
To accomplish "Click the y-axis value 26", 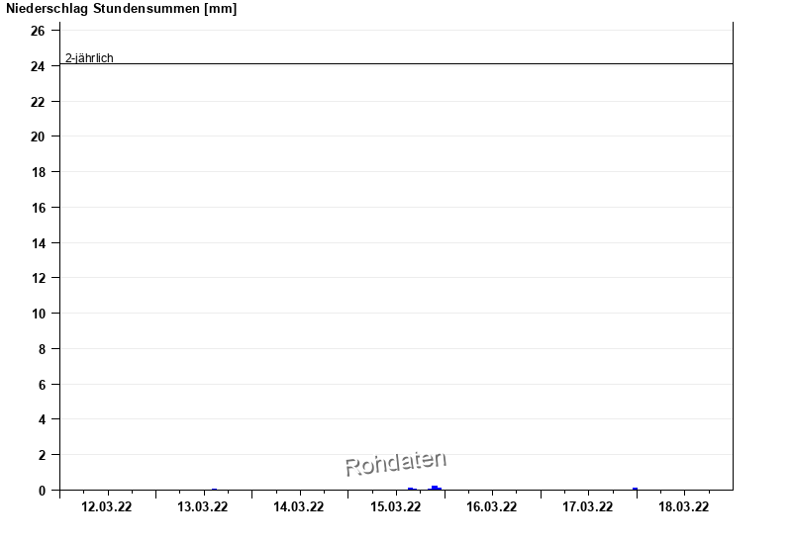I will [x=38, y=31].
